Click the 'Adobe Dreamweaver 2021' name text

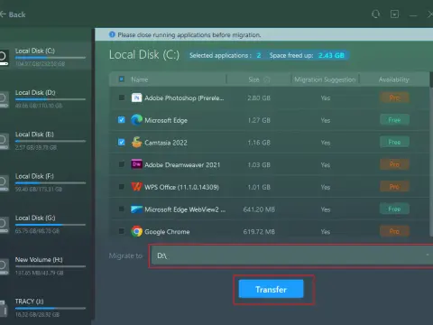coord(182,165)
